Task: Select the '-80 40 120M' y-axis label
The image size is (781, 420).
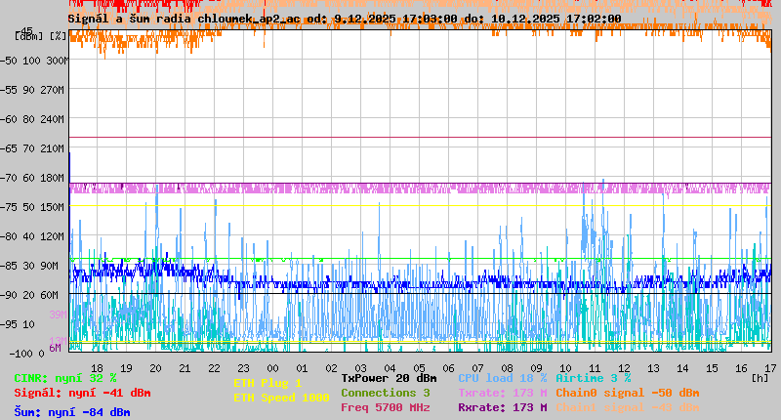Action: 32,236
